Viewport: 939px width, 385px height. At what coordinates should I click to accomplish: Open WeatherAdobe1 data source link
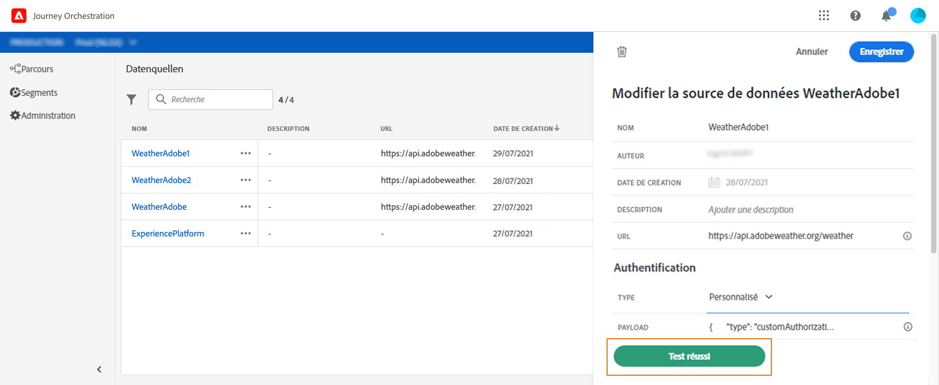point(160,153)
